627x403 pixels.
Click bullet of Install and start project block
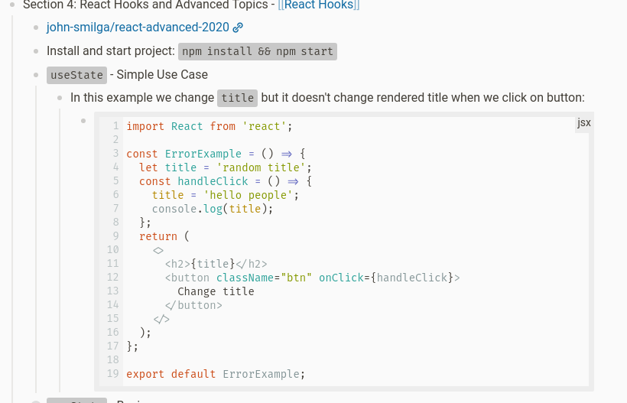click(x=36, y=51)
